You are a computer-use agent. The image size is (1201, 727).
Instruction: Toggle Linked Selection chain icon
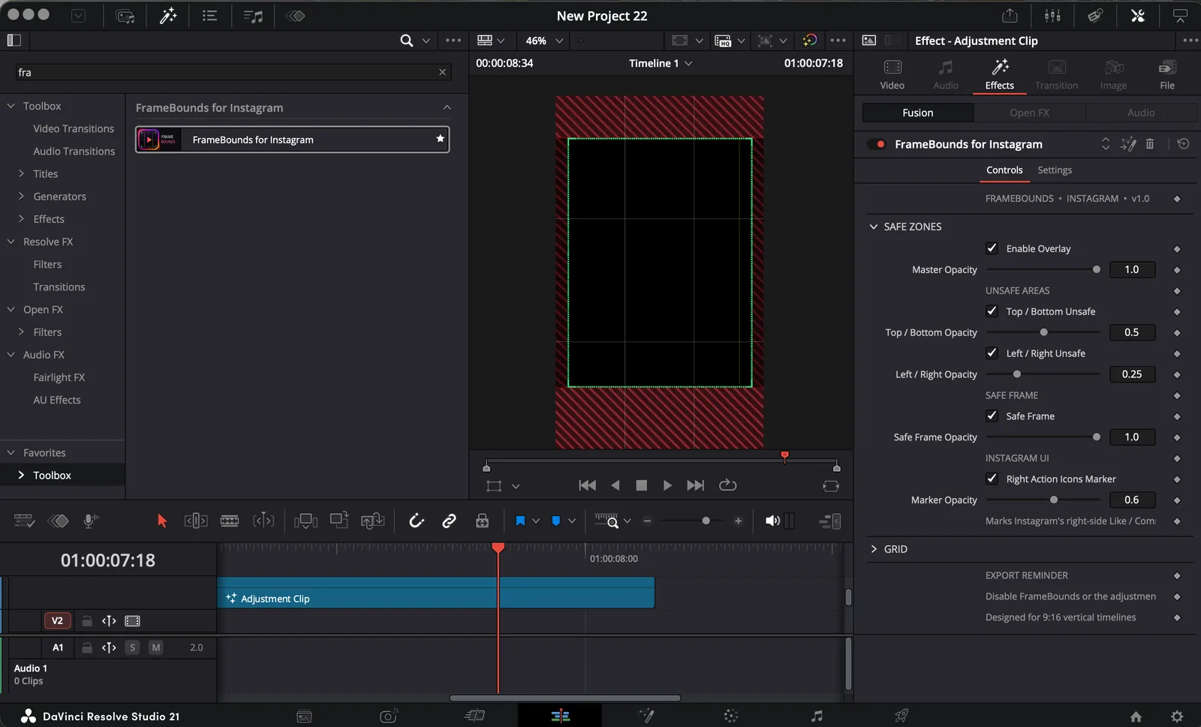(449, 521)
